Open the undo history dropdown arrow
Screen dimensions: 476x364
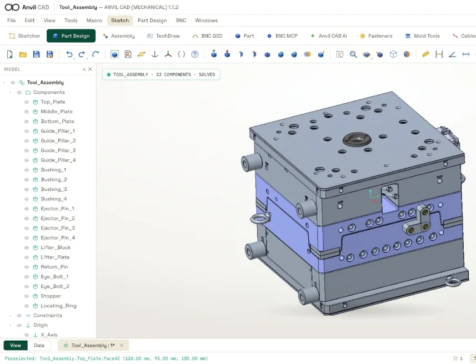point(74,58)
